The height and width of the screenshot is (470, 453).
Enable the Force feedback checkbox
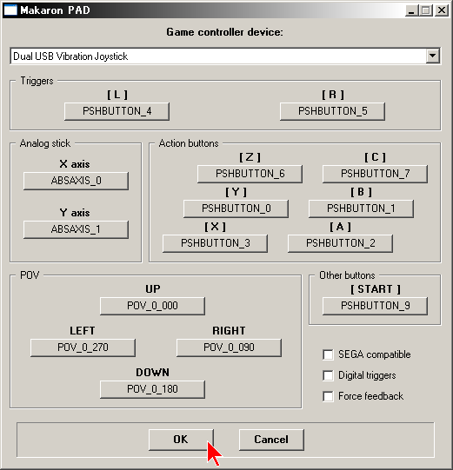[x=328, y=396]
